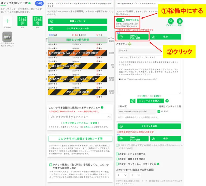
Task: Click the plus icon on フキダシを追加
Action: pyautogui.click(x=121, y=126)
